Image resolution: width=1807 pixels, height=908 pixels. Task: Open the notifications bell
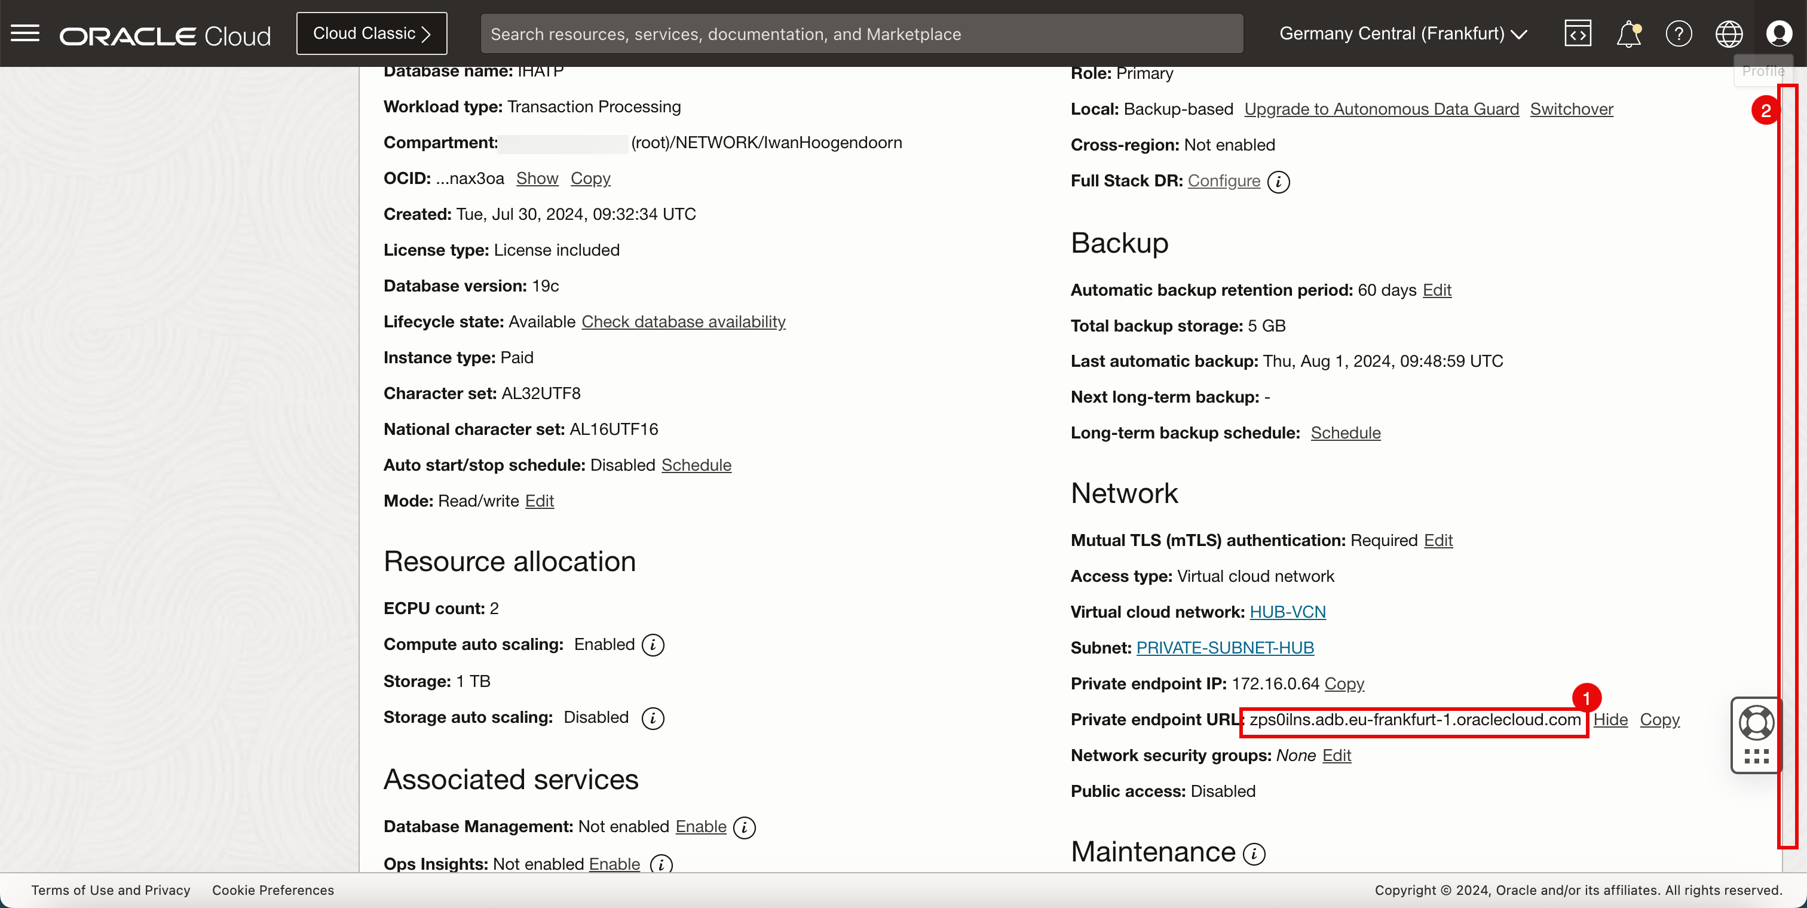click(x=1628, y=33)
